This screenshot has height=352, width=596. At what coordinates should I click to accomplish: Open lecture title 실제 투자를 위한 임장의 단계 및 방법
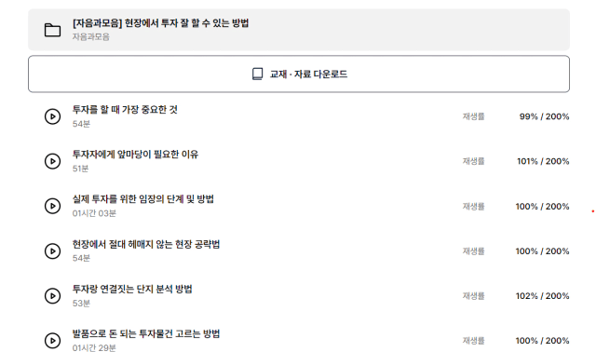(x=142, y=198)
